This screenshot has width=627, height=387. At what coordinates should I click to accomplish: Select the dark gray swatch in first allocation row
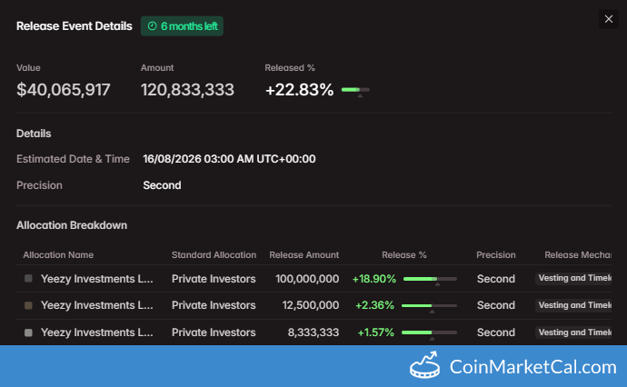[x=28, y=278]
